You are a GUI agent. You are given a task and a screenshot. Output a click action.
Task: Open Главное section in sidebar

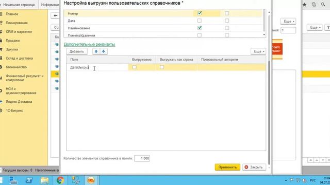pos(12,14)
